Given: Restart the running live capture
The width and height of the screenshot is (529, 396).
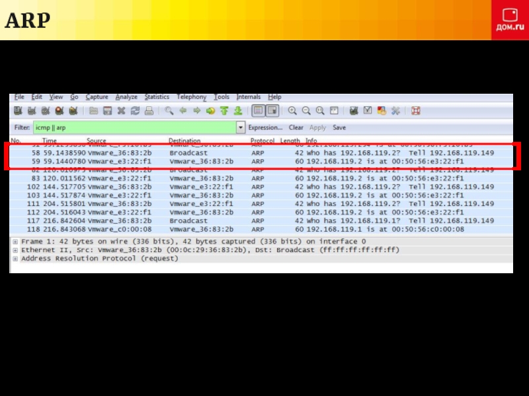Looking at the screenshot, I should [73, 111].
